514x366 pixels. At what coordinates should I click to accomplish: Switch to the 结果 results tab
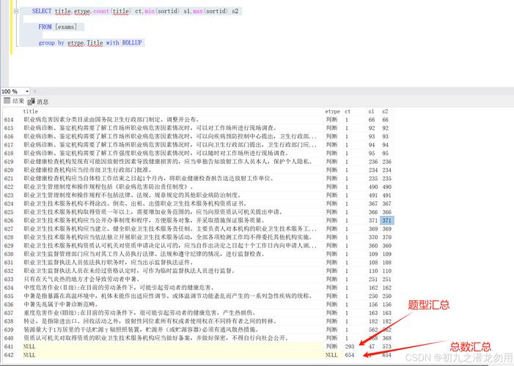tap(14, 101)
